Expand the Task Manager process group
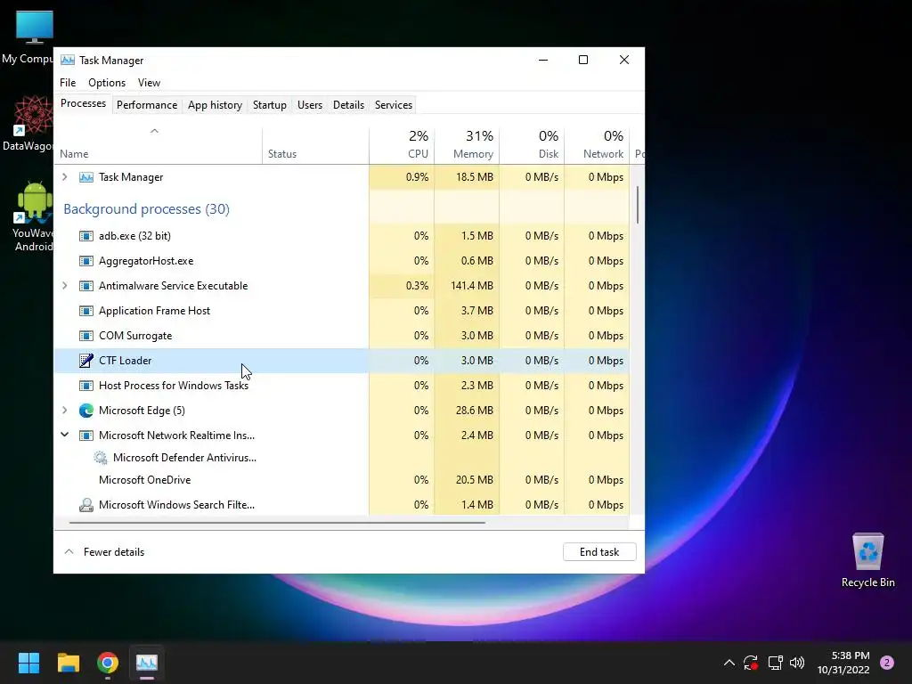The height and width of the screenshot is (684, 912). pos(64,177)
